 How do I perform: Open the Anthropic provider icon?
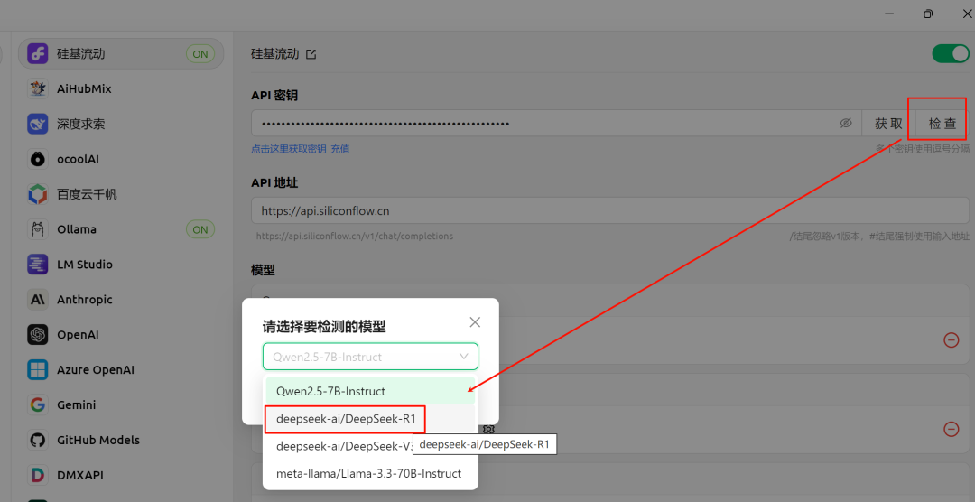37,300
